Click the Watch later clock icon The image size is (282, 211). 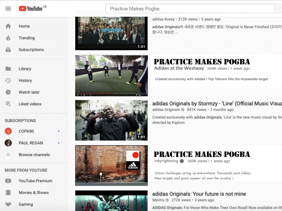point(8,92)
